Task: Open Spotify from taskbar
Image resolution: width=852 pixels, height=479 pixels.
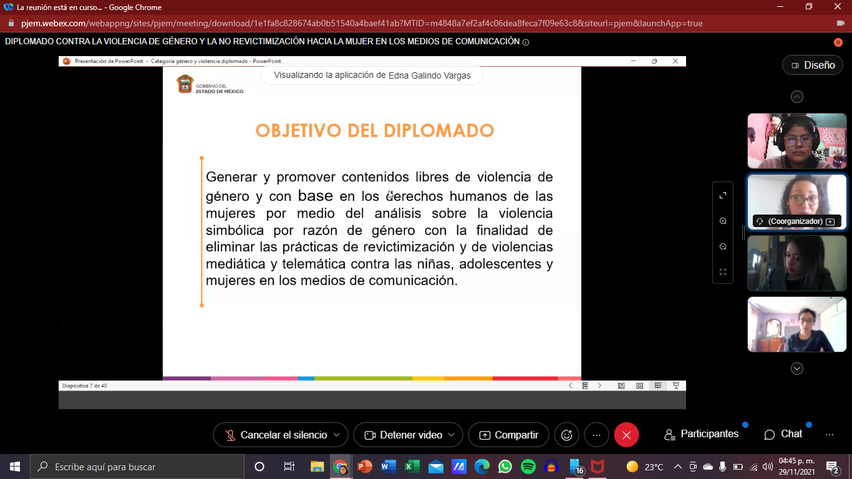Action: tap(528, 467)
